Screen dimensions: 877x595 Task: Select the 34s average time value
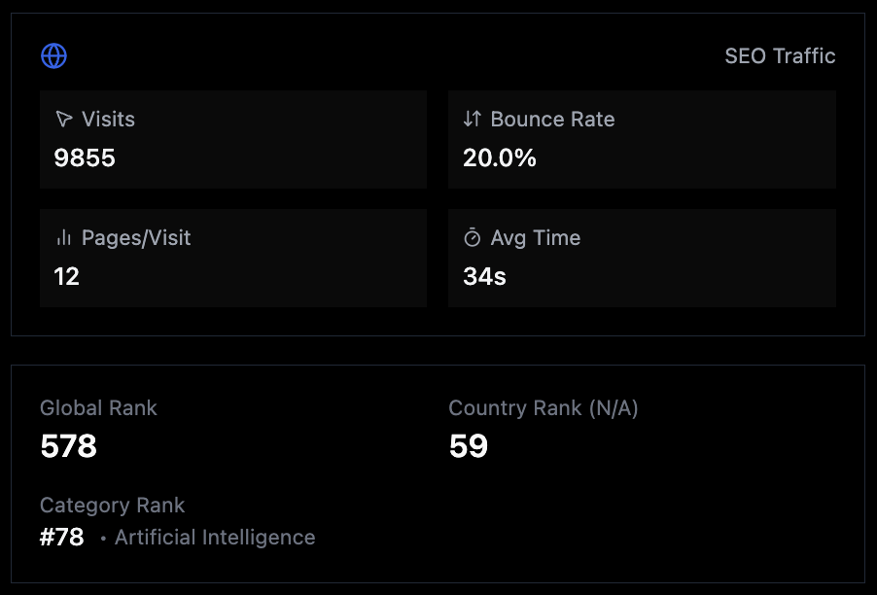484,277
